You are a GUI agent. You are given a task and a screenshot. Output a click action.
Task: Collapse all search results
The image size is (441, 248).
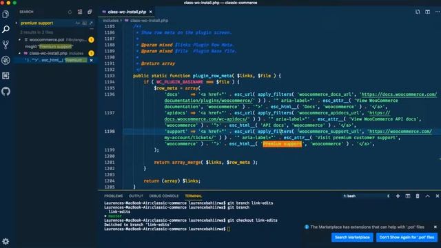pos(90,12)
